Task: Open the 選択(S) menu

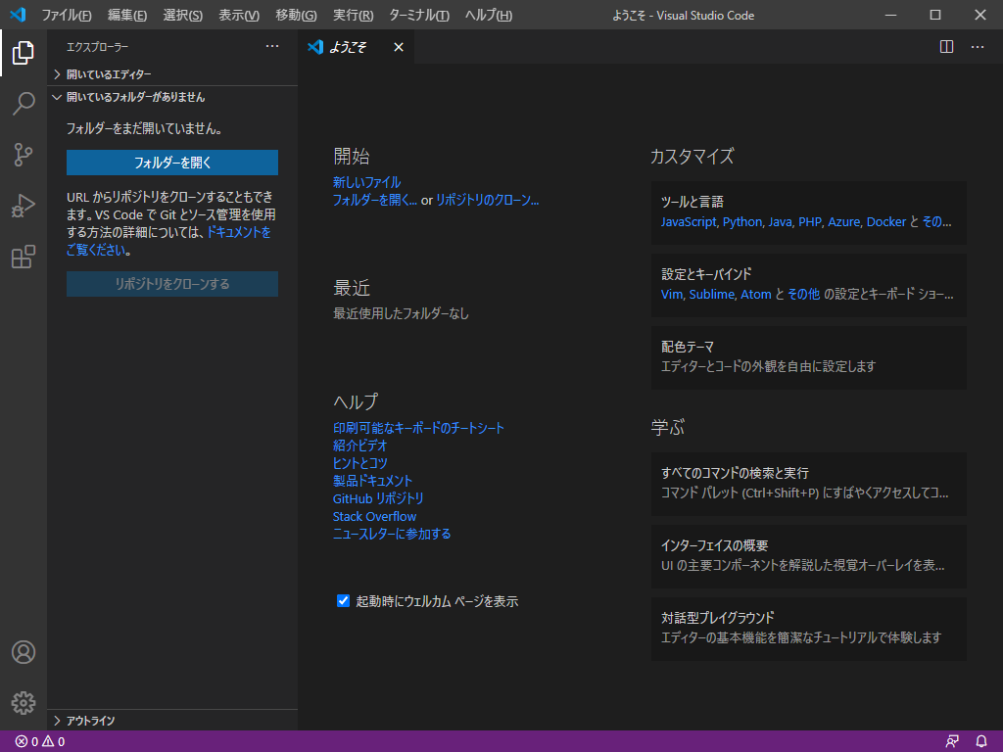Action: 182,16
